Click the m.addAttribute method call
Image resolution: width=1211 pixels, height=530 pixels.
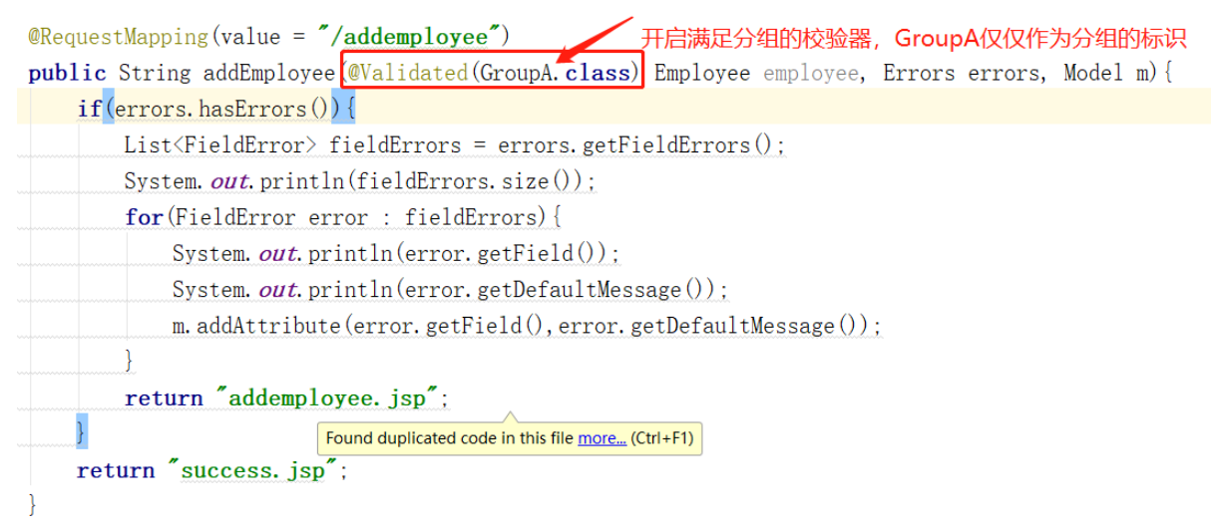click(256, 326)
